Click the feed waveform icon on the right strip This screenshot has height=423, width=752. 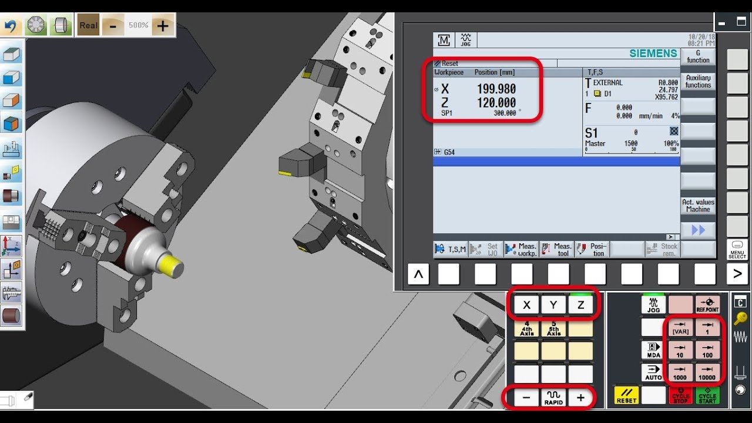[x=740, y=335]
